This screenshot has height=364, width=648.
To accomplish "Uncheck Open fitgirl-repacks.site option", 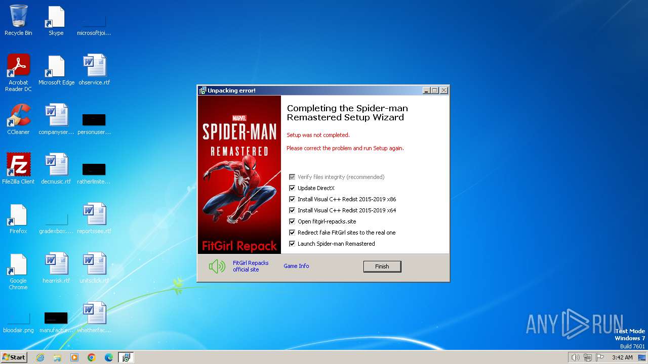I will 292,221.
